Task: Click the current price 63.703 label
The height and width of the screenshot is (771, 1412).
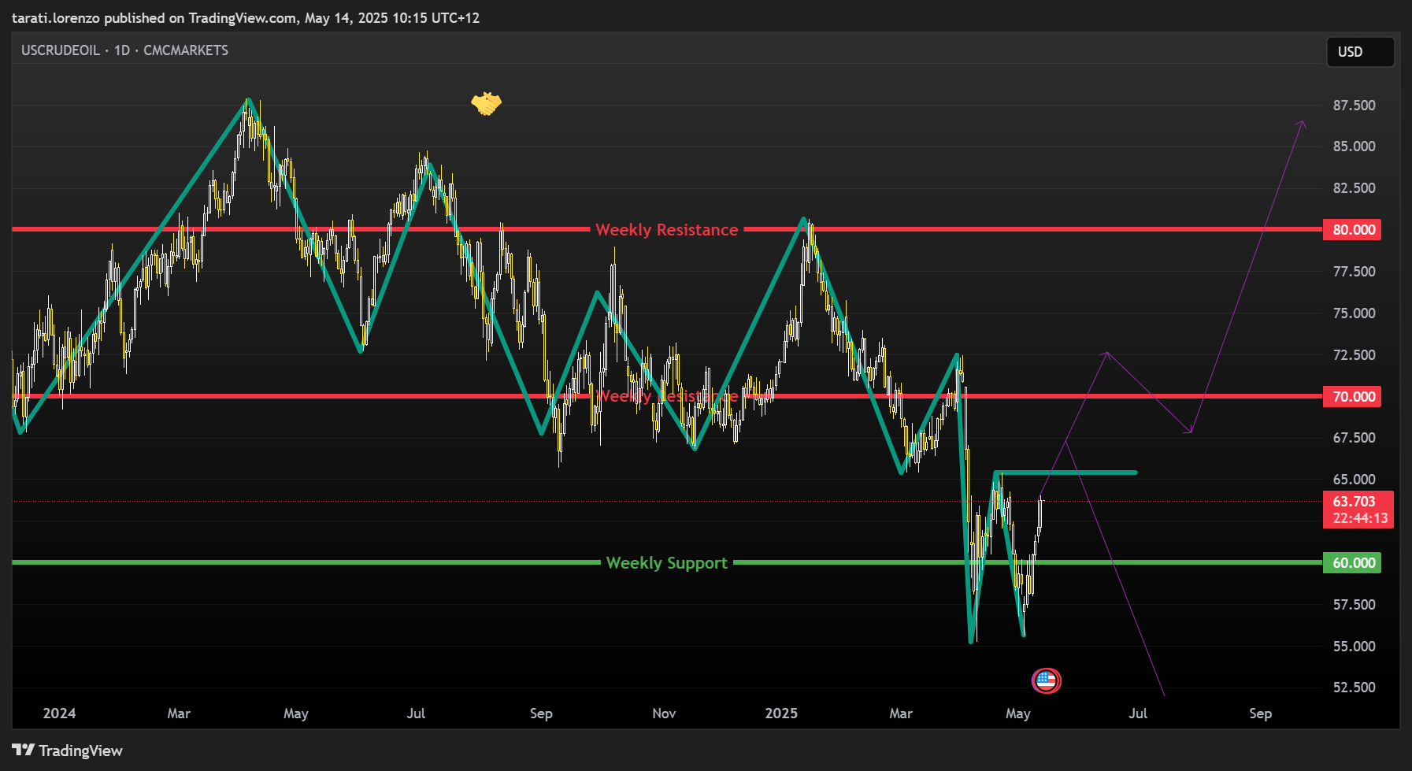Action: 1358,510
